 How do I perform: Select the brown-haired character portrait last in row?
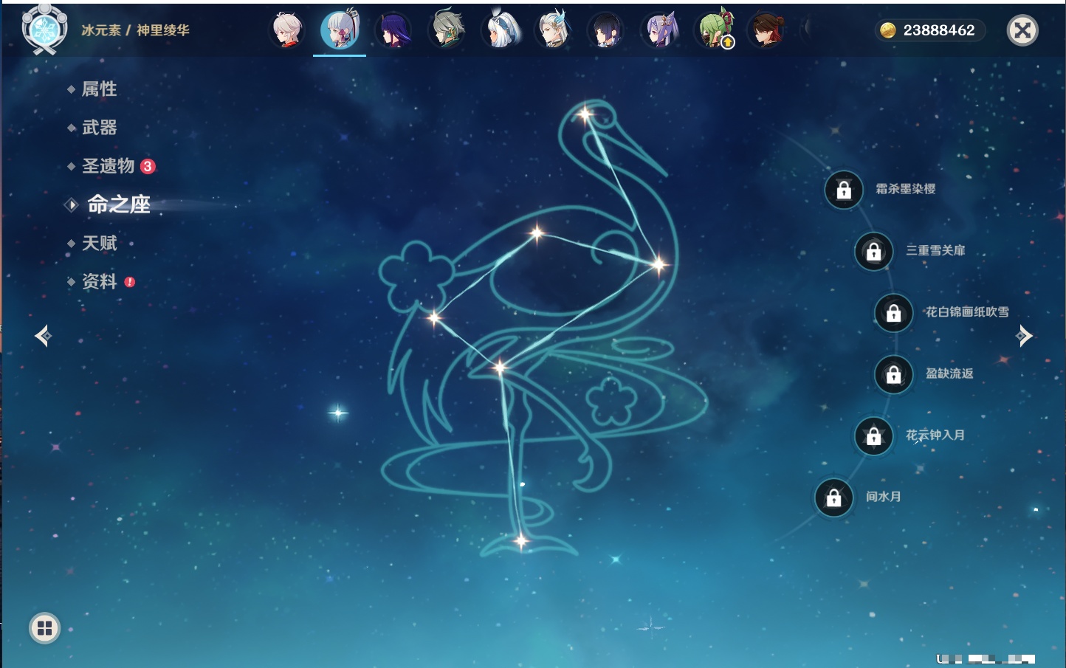(766, 30)
